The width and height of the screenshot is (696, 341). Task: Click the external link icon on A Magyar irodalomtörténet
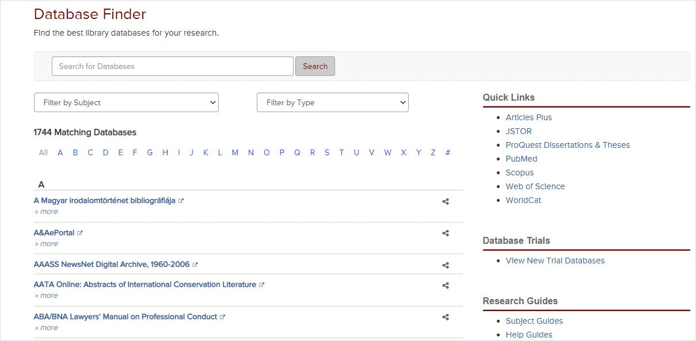(x=181, y=201)
